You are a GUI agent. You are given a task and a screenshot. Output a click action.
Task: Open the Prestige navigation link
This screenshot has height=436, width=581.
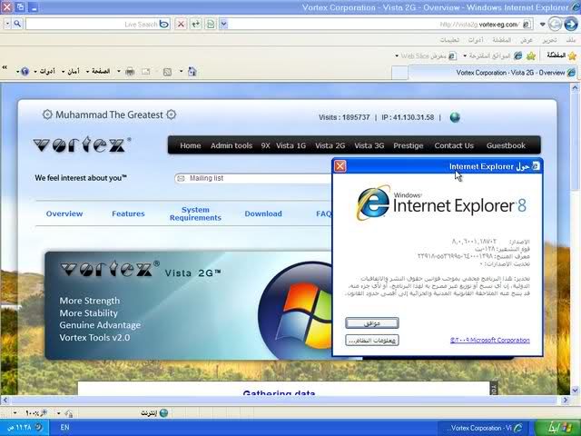coord(408,145)
